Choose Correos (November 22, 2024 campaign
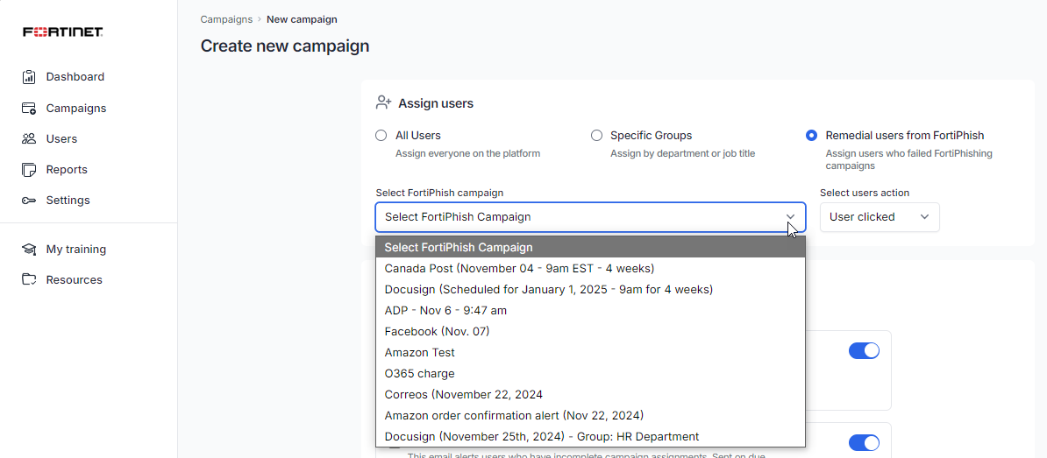 590,394
